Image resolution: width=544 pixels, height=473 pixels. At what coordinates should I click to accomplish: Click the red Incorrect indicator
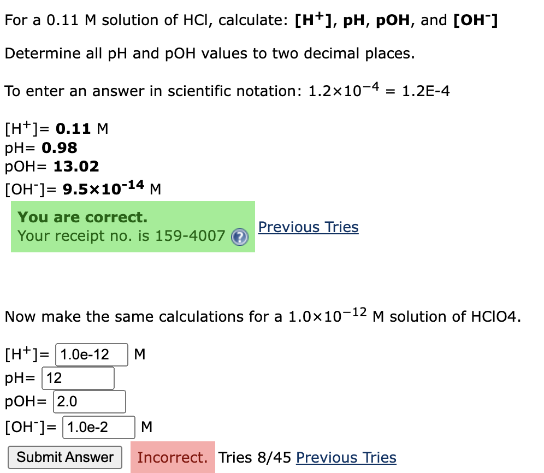pos(173,457)
